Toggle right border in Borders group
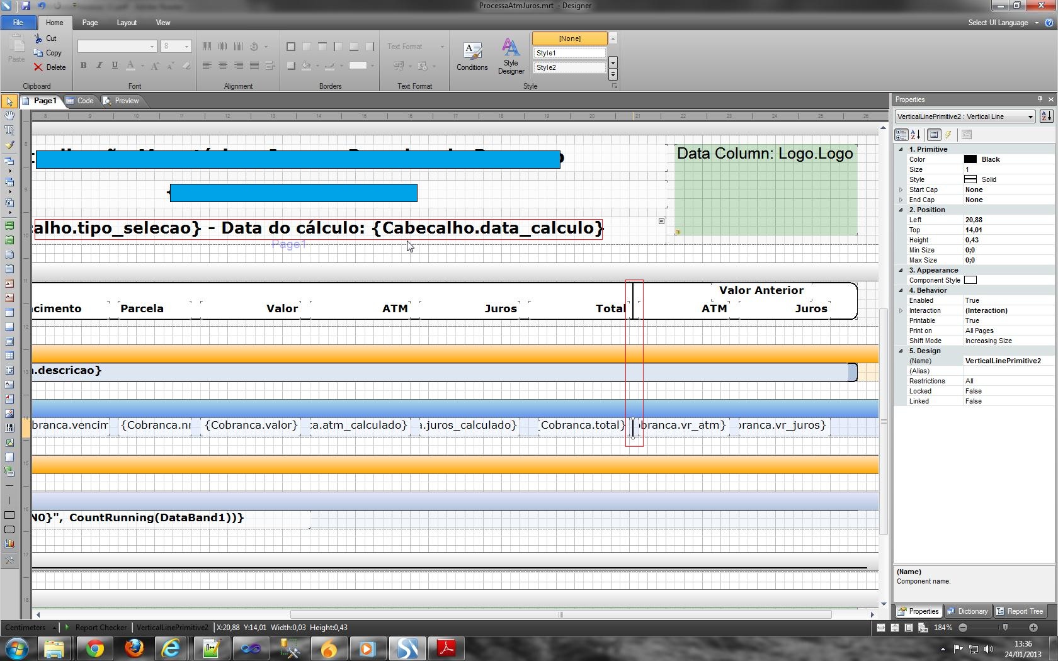1058x661 pixels. (x=370, y=47)
